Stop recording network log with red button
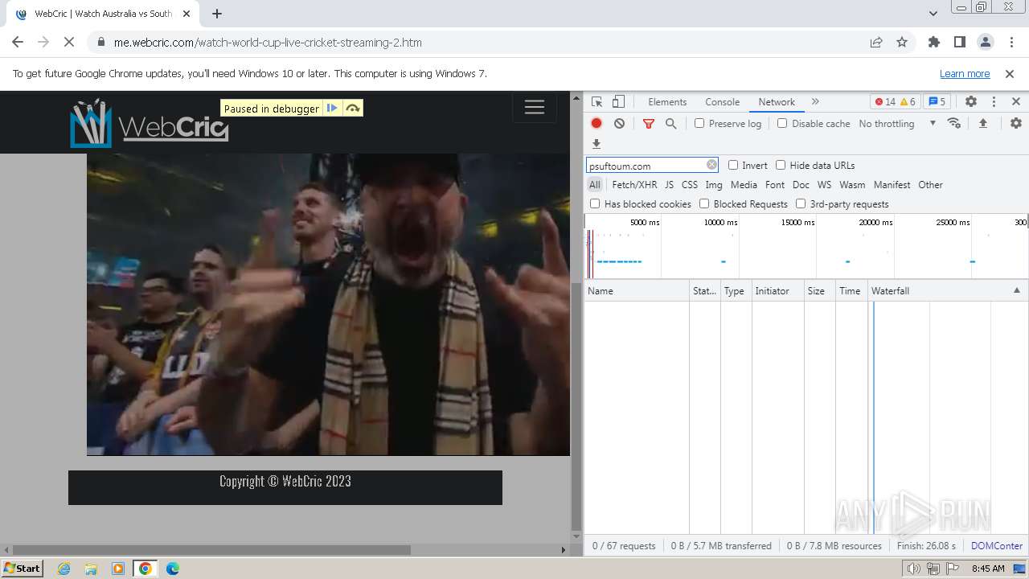 tap(596, 123)
